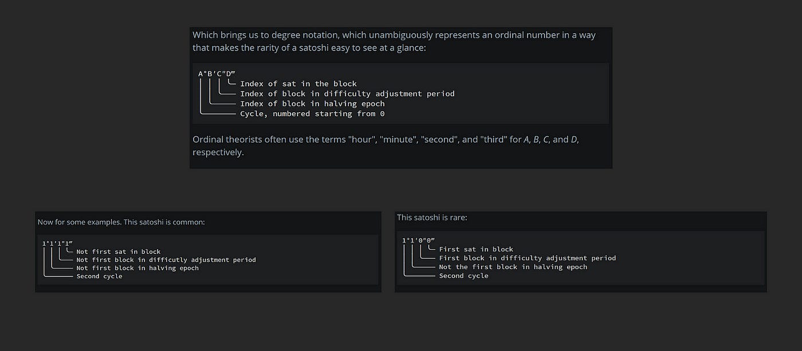The height and width of the screenshot is (351, 802).
Task: Click the "1°1′1″1‴" common satoshi notation
Action: pyautogui.click(x=57, y=243)
